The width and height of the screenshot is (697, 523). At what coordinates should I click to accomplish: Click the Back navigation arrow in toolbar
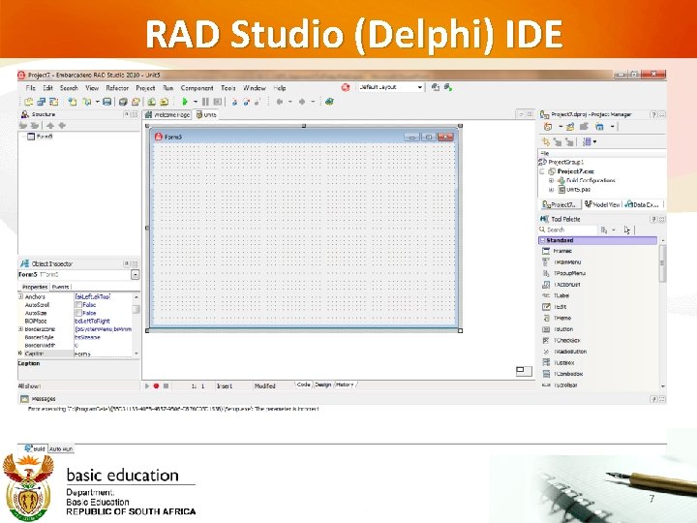[280, 102]
